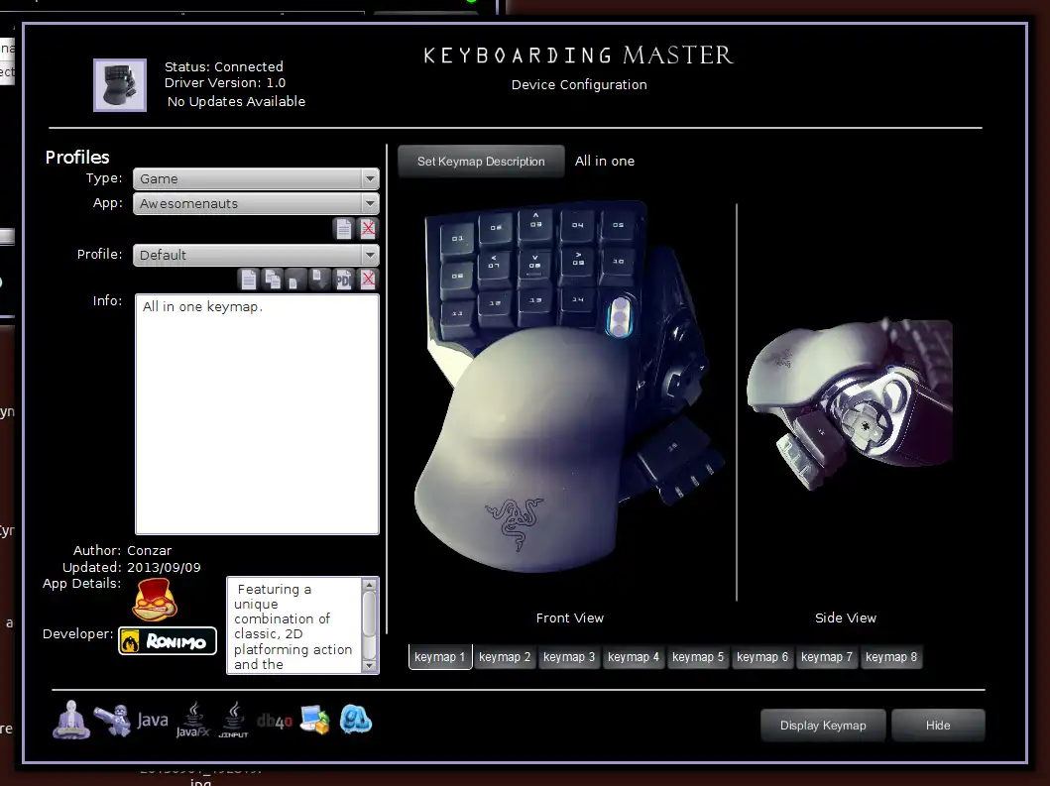Click the Ronimo developer logo

[168, 641]
